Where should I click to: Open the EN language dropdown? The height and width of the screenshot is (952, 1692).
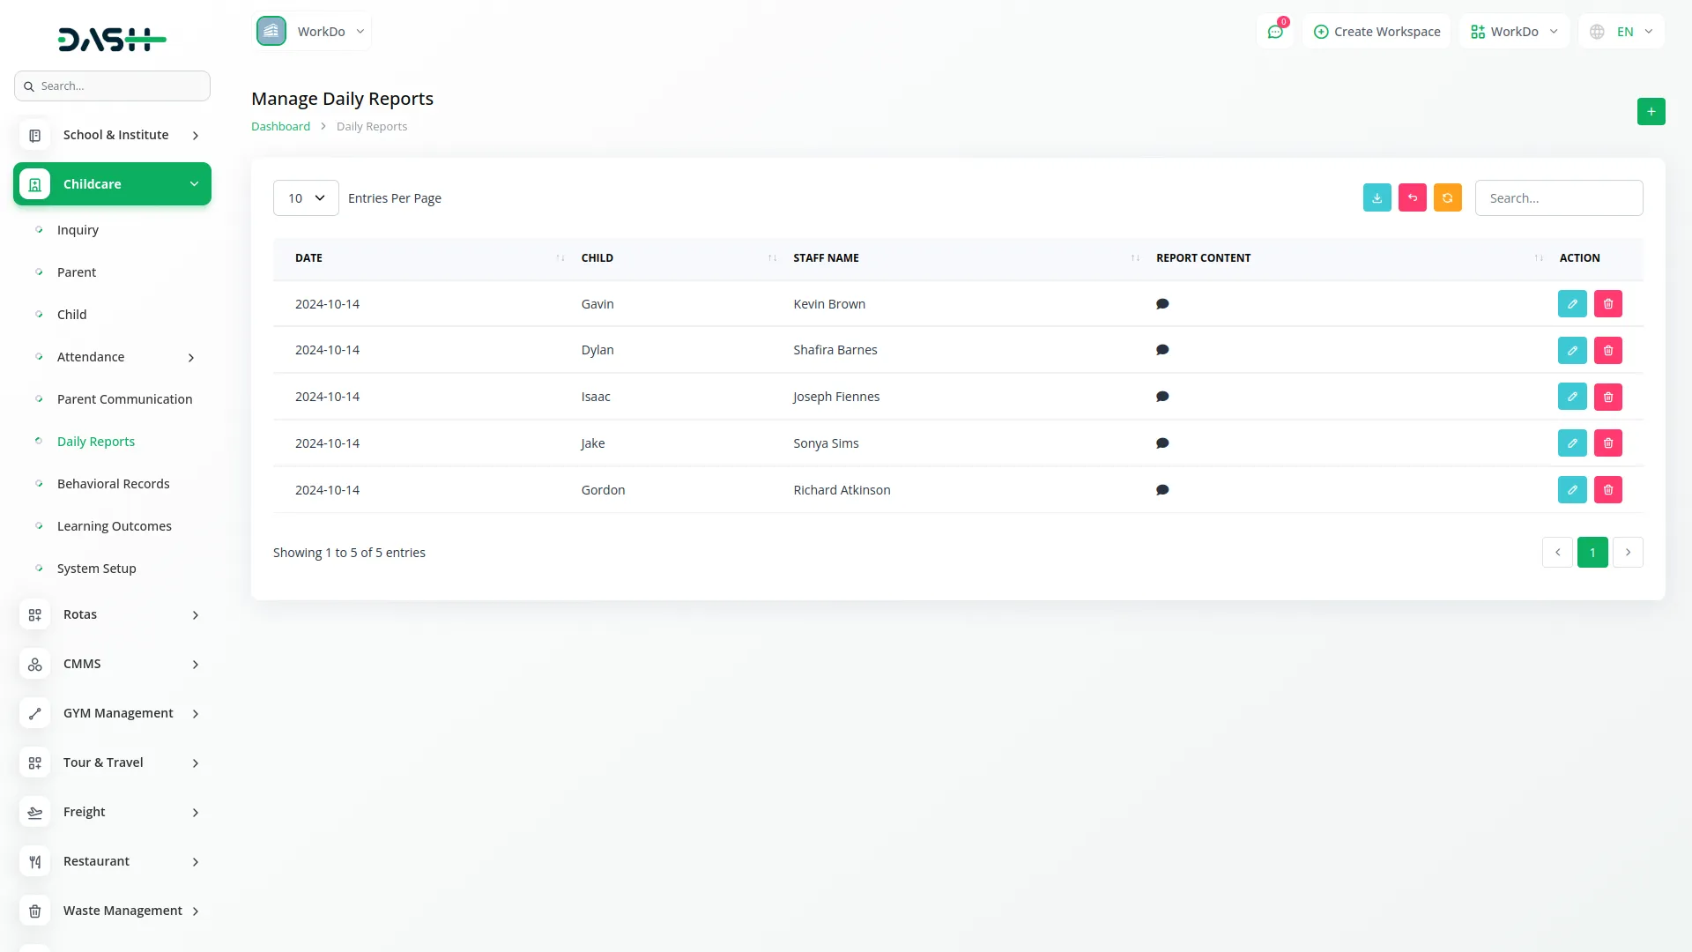pyautogui.click(x=1622, y=32)
